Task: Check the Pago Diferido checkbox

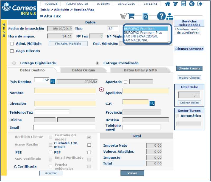Action: tap(12, 51)
